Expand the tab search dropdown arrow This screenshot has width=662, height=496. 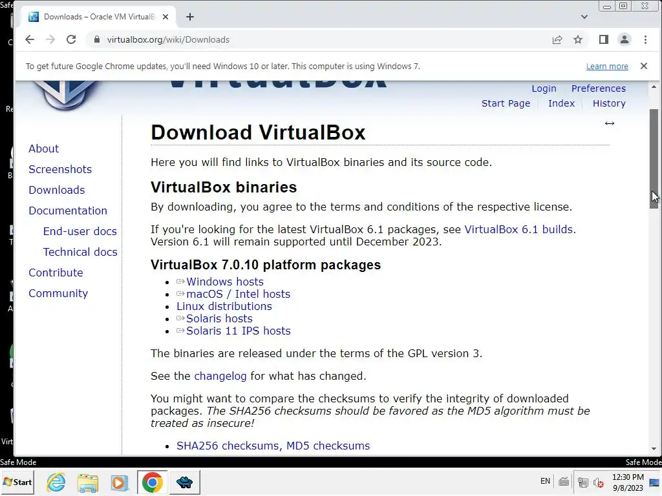[x=584, y=17]
